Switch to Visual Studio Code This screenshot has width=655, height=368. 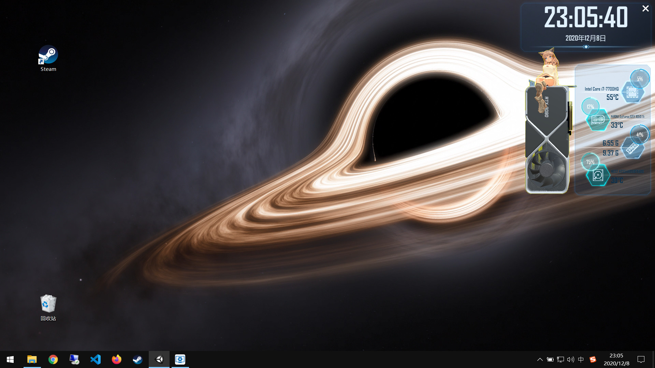[x=96, y=359]
